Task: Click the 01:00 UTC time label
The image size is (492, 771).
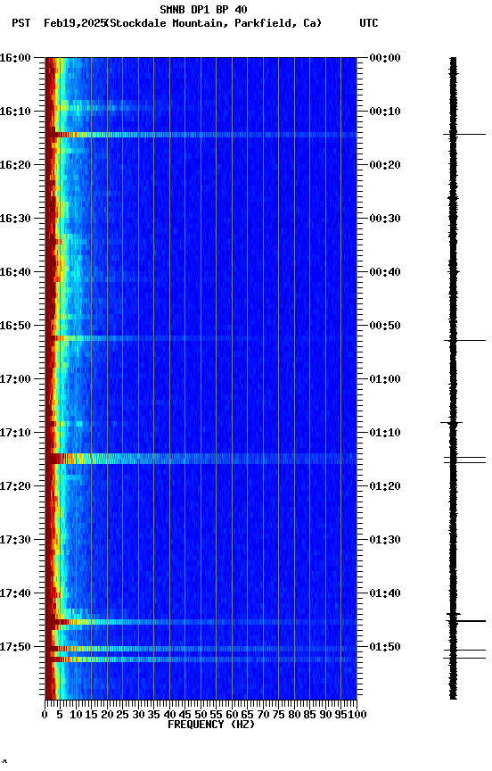Action: point(385,379)
